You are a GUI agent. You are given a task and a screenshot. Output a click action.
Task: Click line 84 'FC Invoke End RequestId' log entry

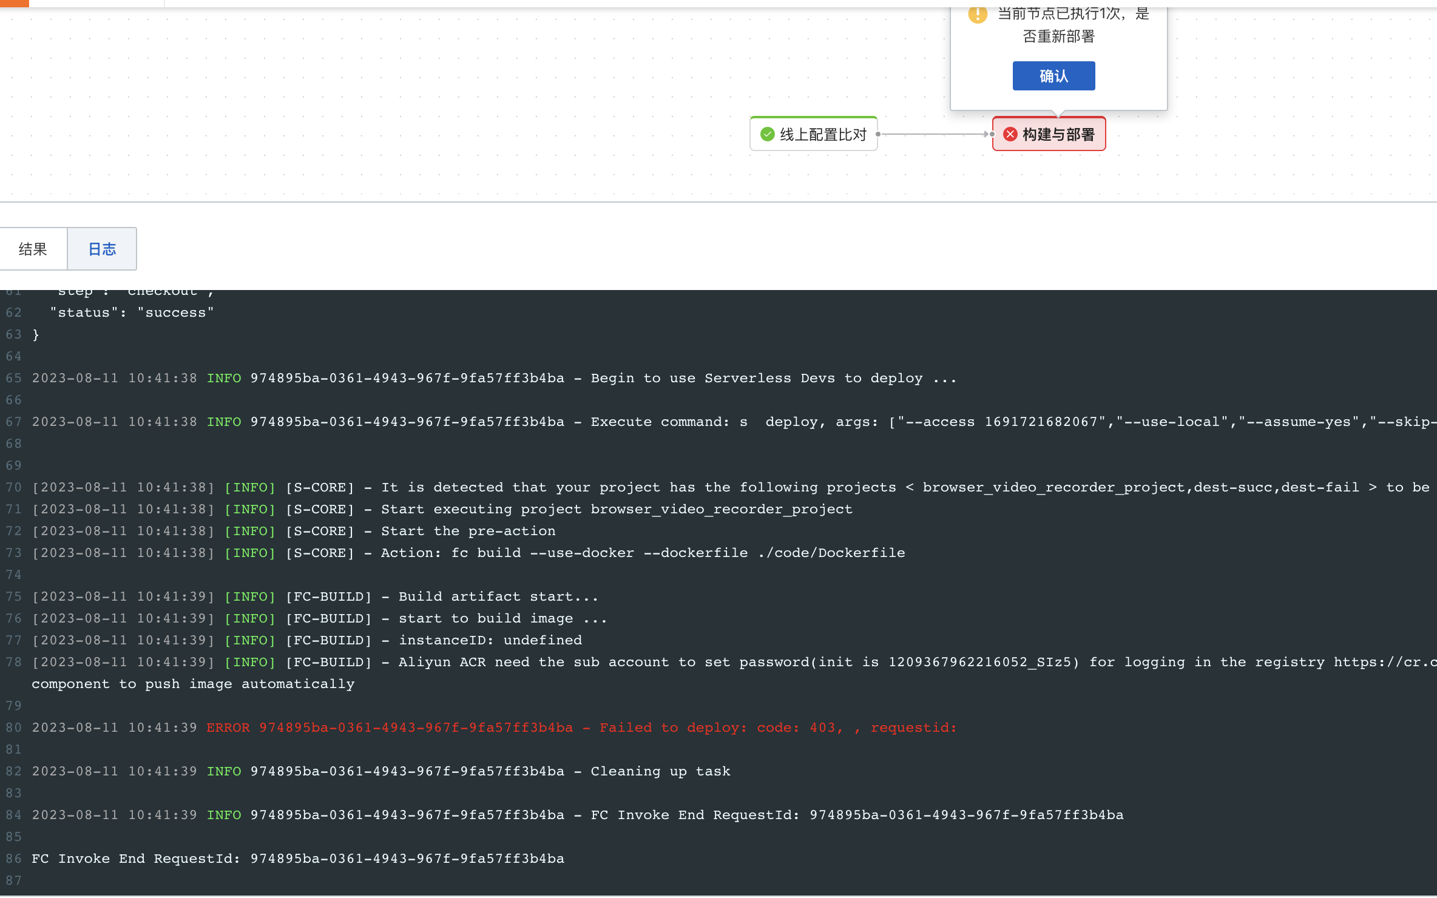click(578, 815)
